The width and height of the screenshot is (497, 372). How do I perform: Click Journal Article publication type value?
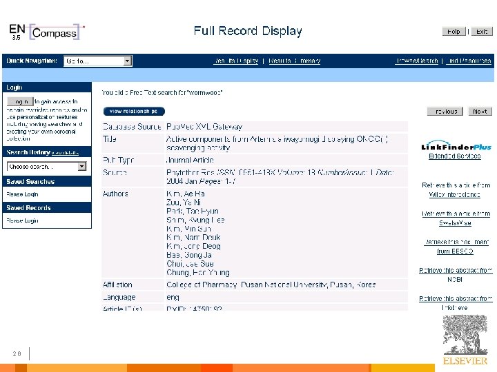pos(190,160)
